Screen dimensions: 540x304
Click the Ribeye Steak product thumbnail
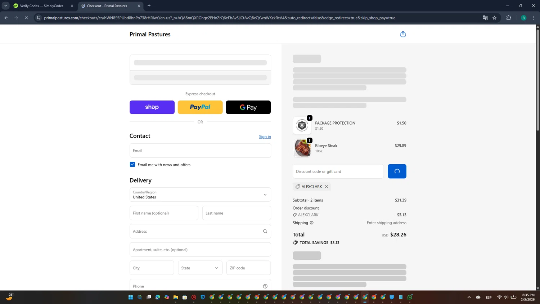(302, 148)
